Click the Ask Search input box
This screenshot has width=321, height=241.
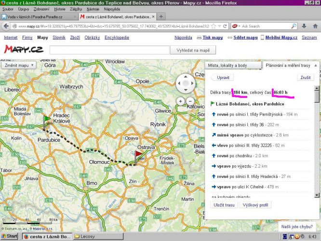[x=266, y=26]
